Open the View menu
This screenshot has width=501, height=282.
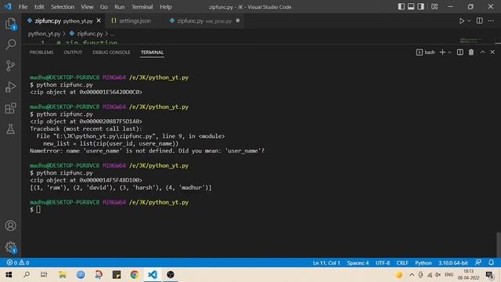(x=87, y=7)
